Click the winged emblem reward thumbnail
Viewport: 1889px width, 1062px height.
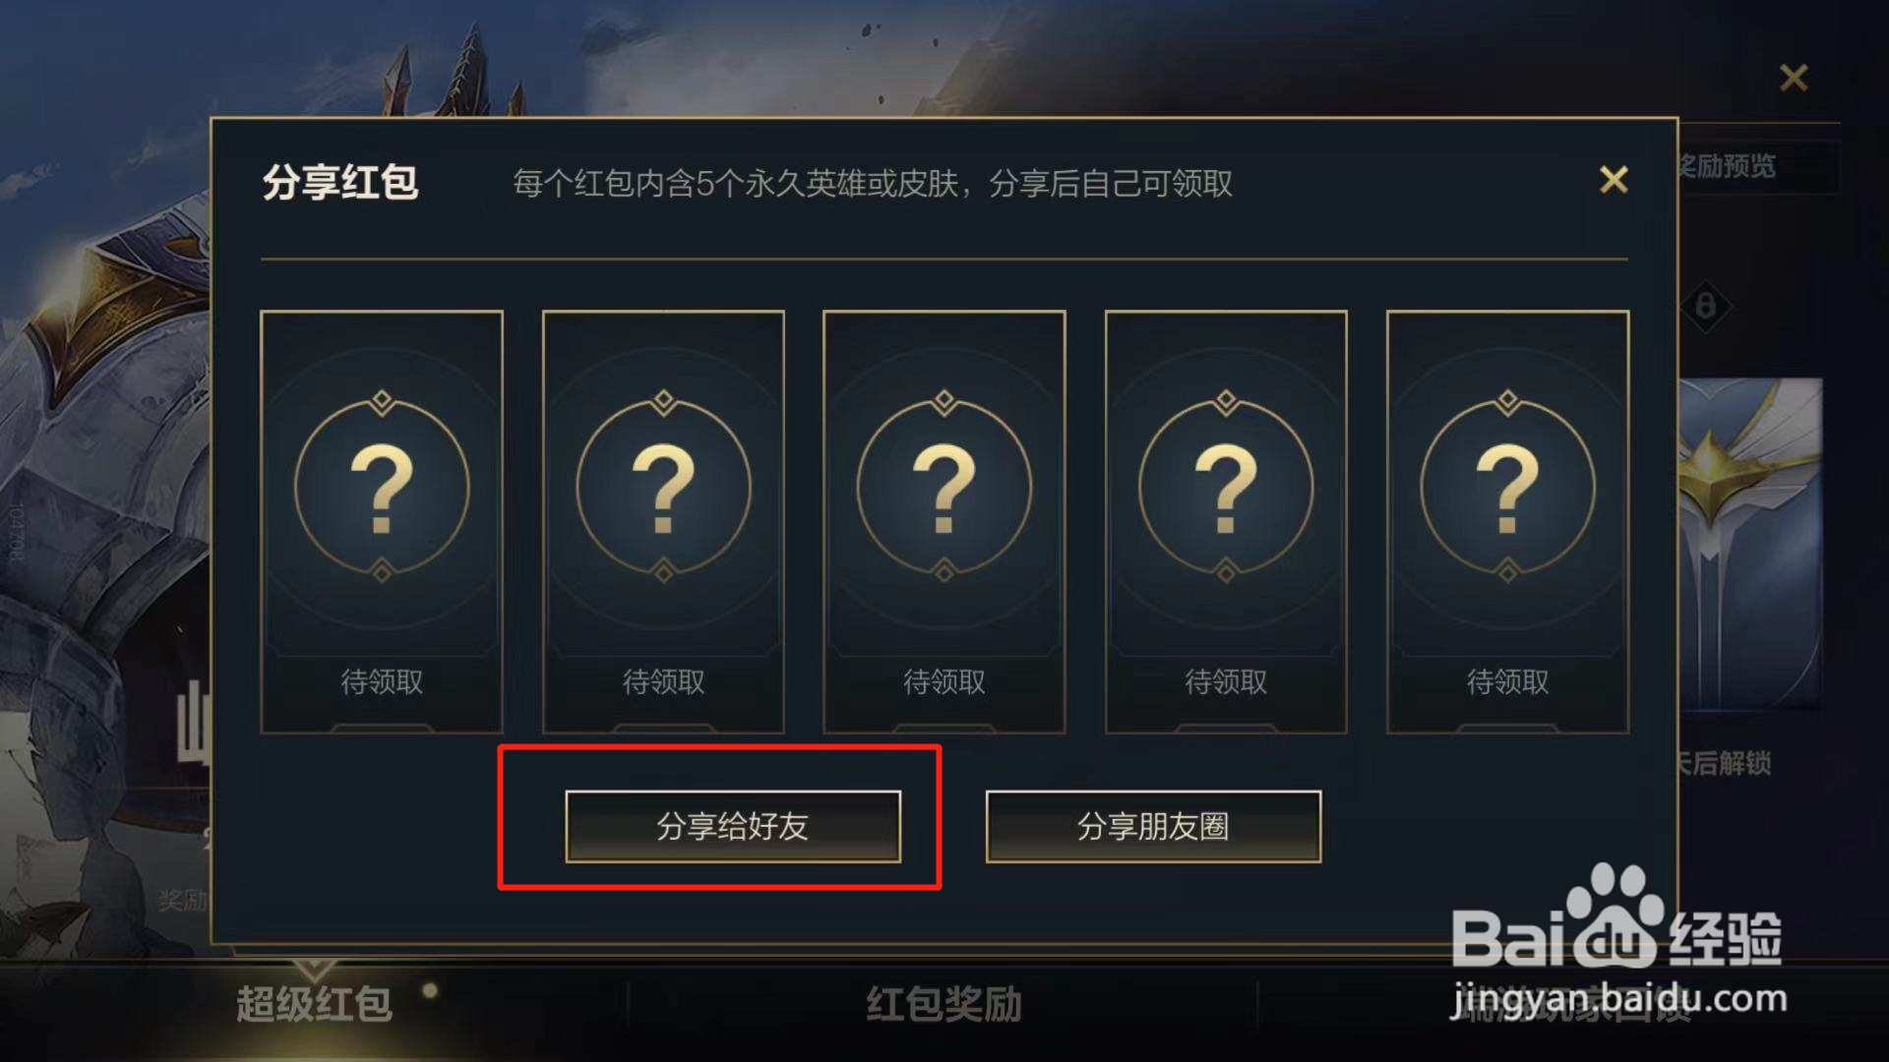1750,543
